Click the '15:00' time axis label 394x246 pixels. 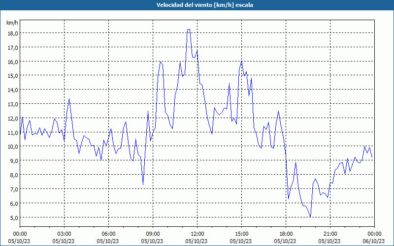[x=241, y=234]
